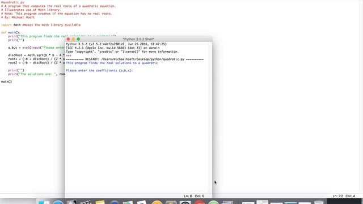Click the 'root1 = (-b + discRoot)' line

click(x=36, y=59)
